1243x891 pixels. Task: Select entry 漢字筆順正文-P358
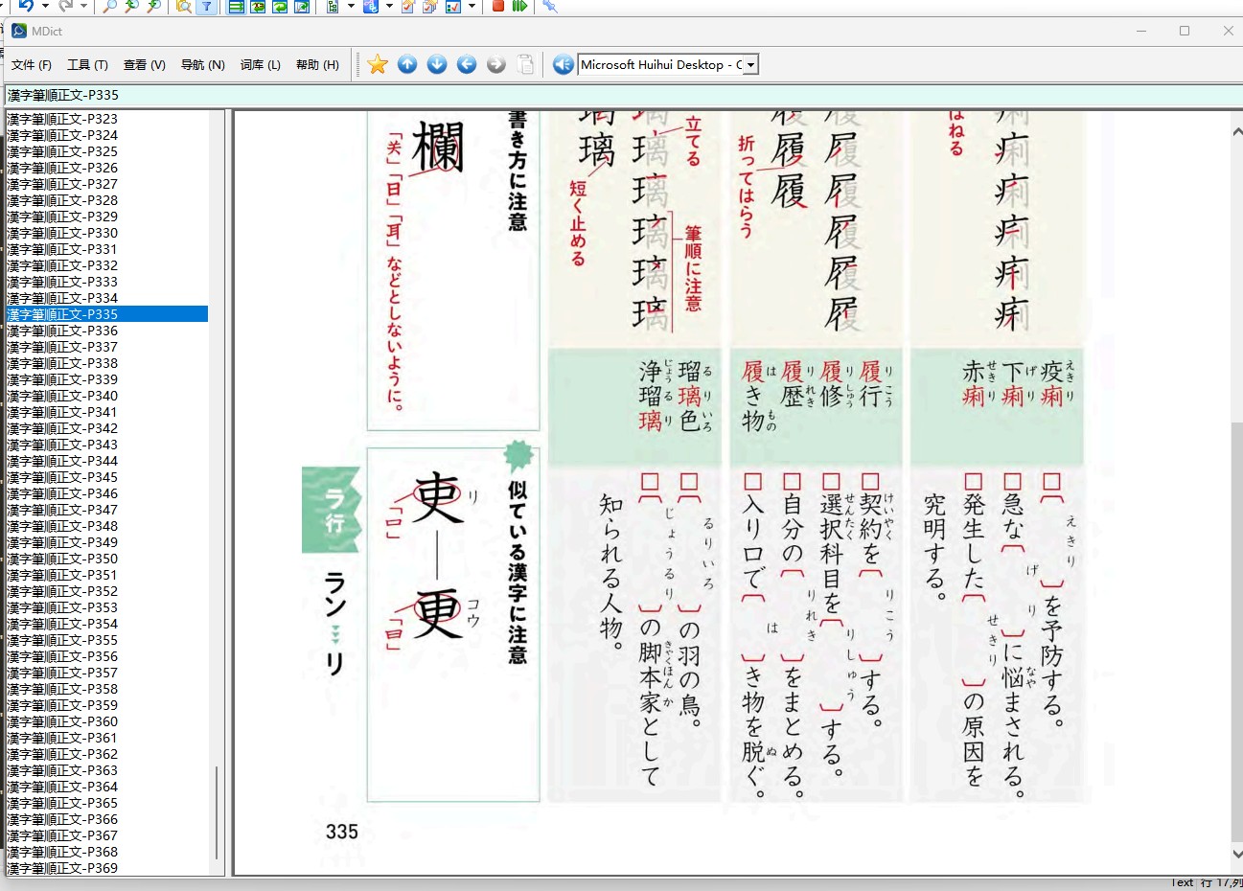[107, 689]
